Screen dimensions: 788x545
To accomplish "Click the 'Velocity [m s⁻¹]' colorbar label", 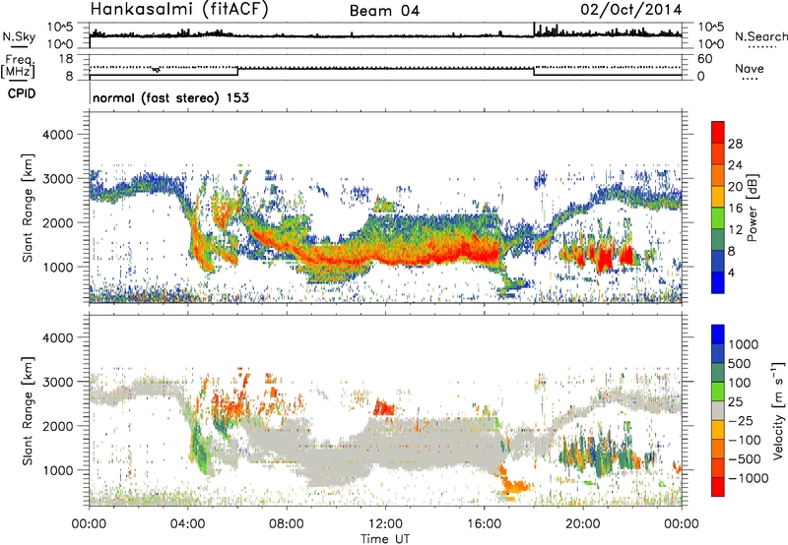I will (x=778, y=410).
